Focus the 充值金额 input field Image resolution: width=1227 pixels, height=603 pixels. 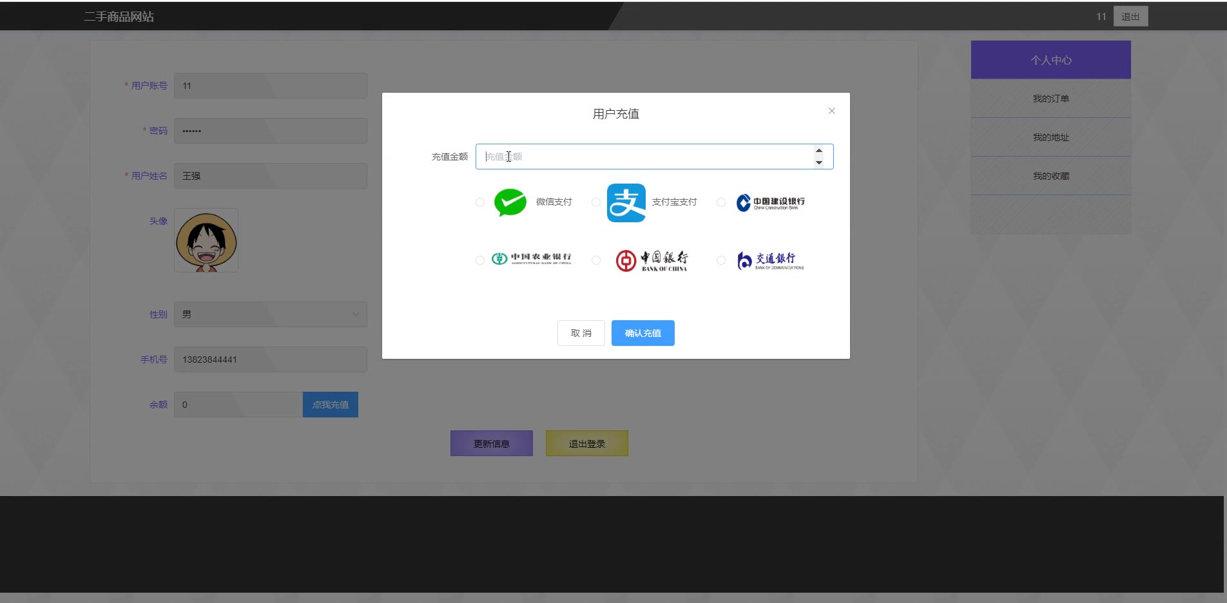(x=655, y=157)
